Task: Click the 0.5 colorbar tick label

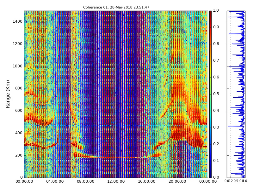Action: [x=216, y=94]
